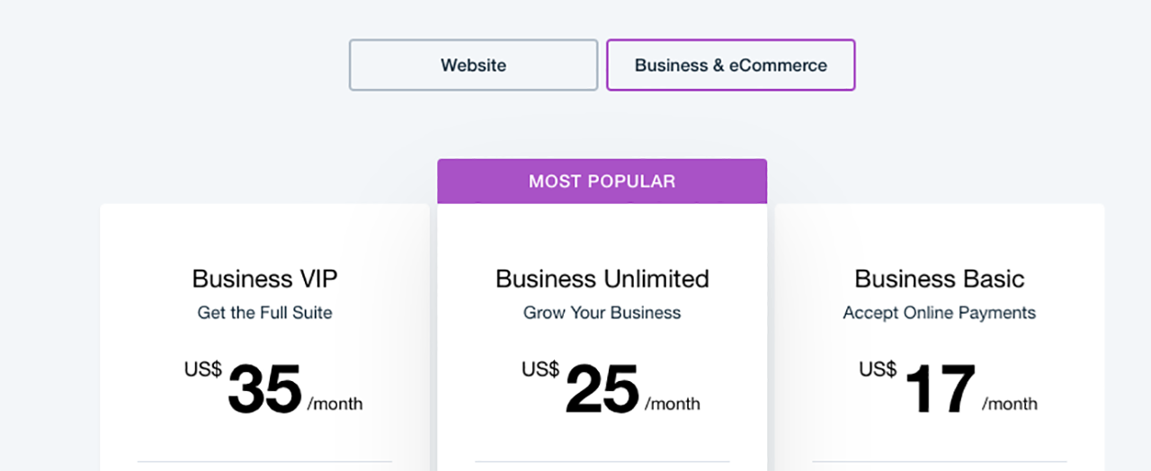Viewport: 1151px width, 471px height.
Task: Click the divider line in Business VIP card
Action: (264, 462)
